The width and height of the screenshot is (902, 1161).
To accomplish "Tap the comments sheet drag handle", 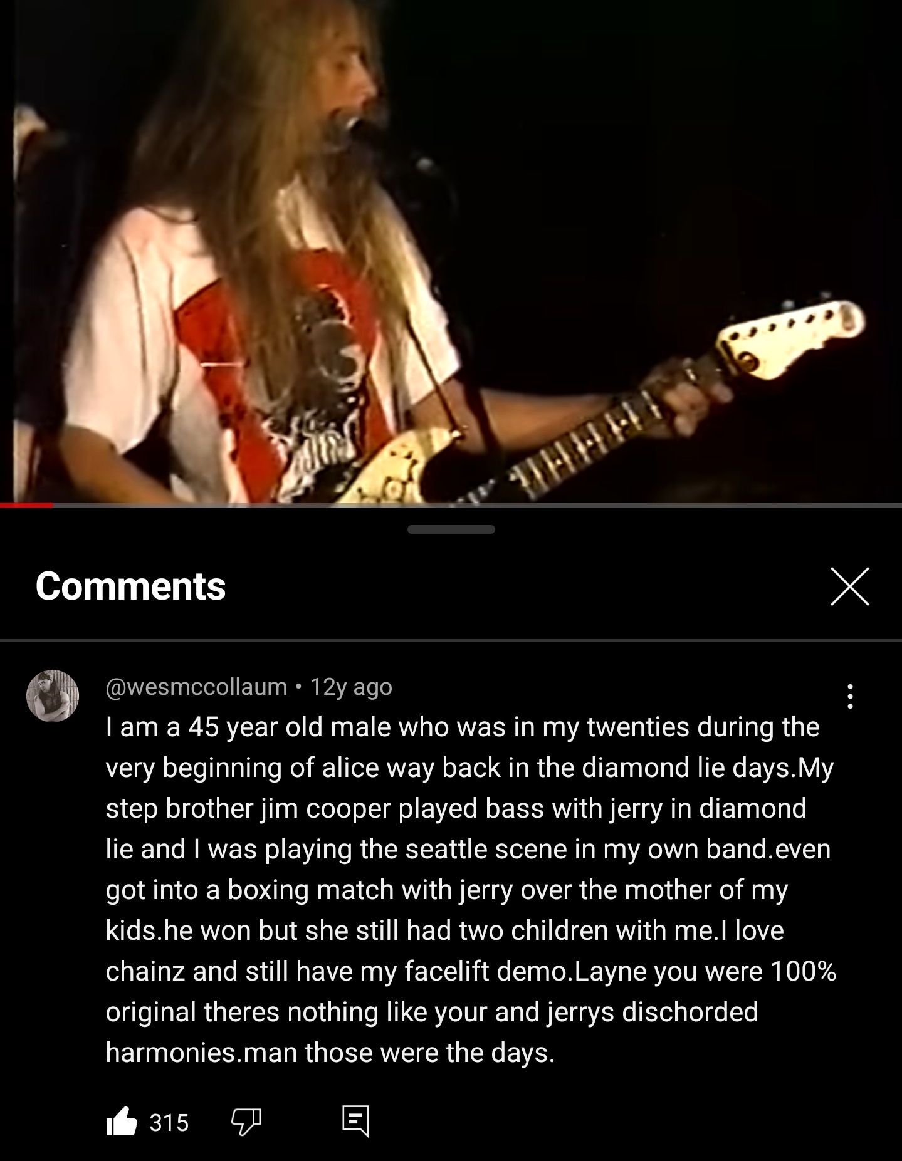I will pyautogui.click(x=451, y=529).
